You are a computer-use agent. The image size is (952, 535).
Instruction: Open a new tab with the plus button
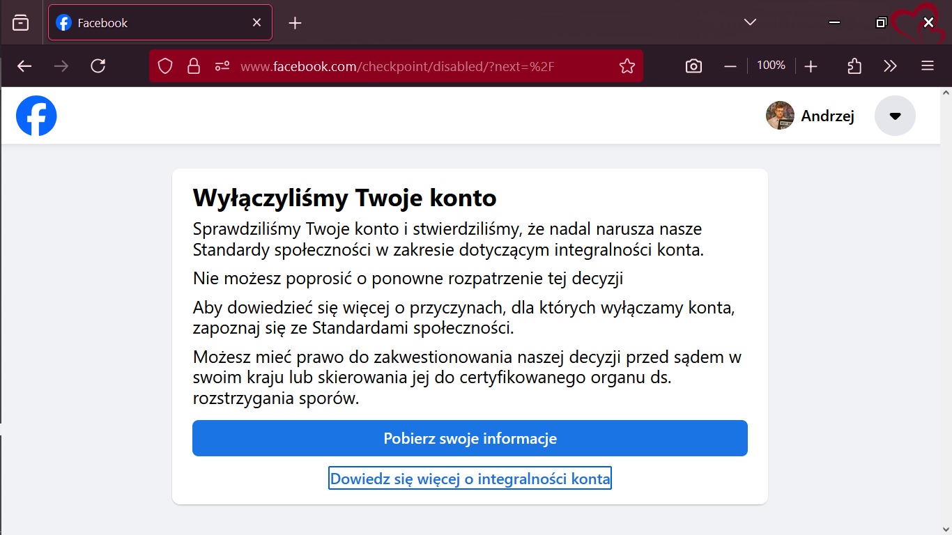point(295,23)
